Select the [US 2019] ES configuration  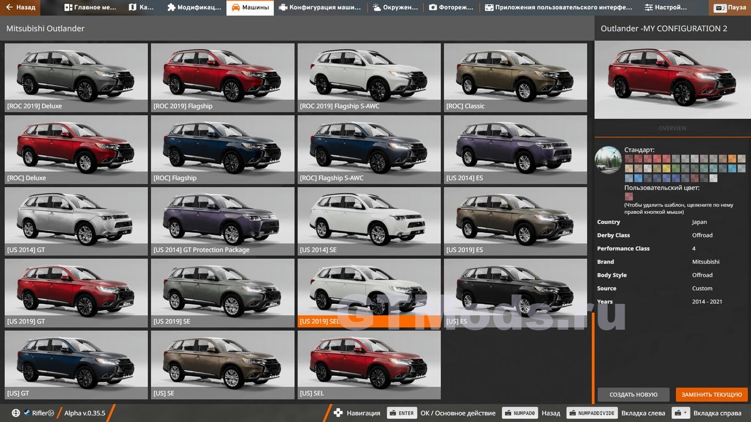(x=516, y=221)
